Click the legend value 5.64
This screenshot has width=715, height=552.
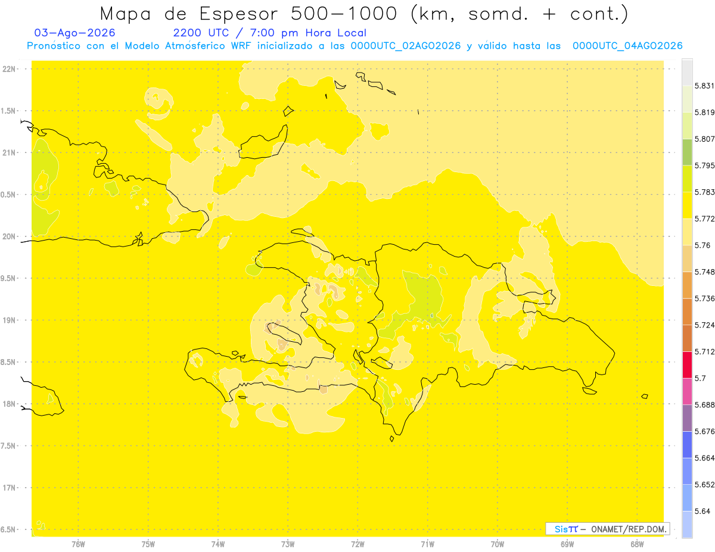[x=702, y=511]
